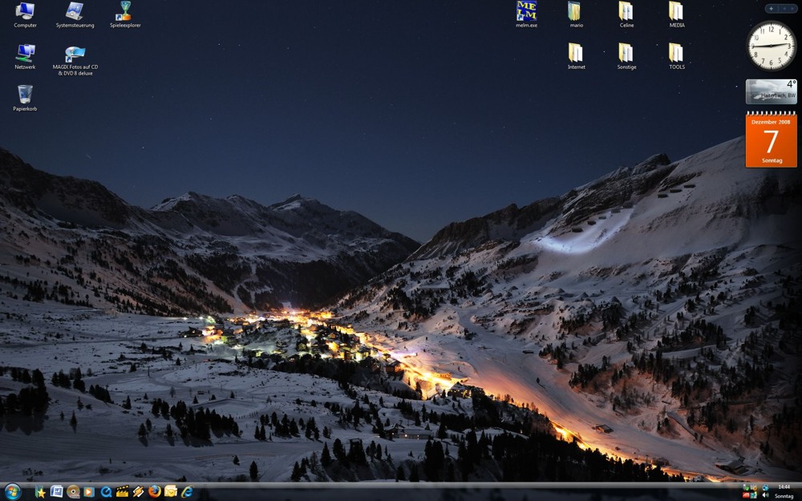This screenshot has height=501, width=802.
Task: Open the Computer desktop icon
Action: 25,12
